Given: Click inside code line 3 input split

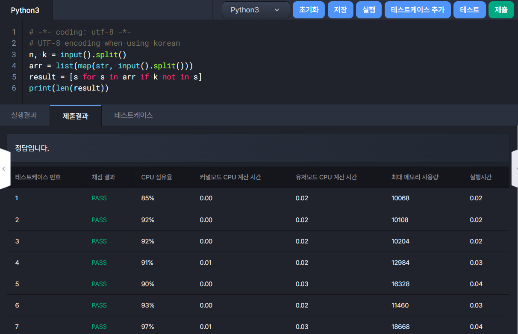Looking at the screenshot, I should click(78, 55).
